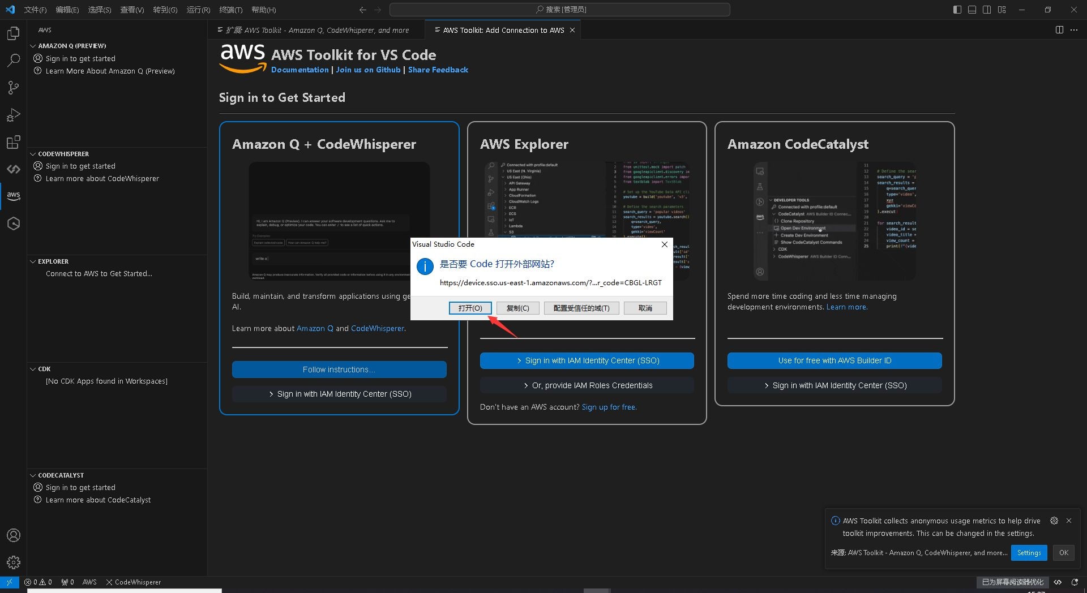Open the 帮助(H) menu

(x=263, y=10)
